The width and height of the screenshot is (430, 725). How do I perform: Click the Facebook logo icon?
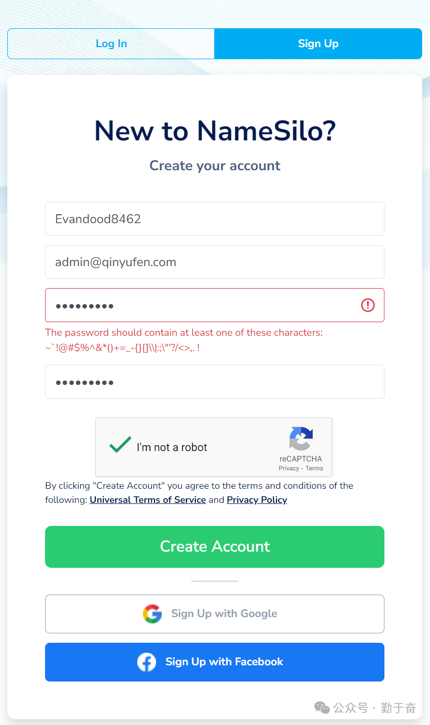[x=147, y=662]
